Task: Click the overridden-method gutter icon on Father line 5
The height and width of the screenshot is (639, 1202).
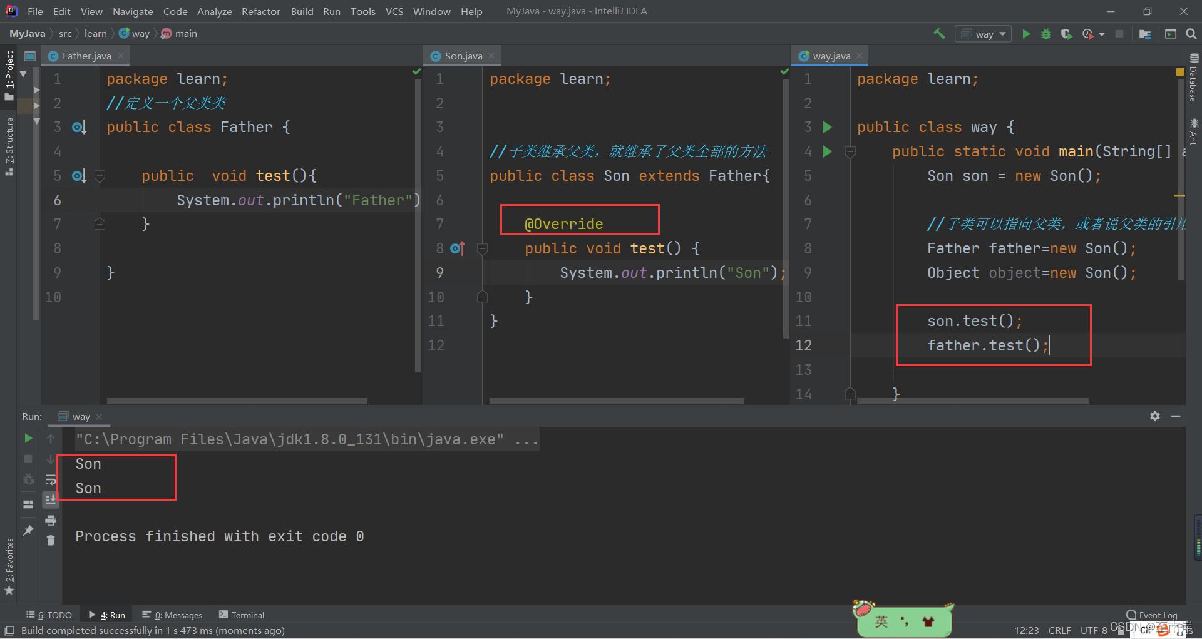Action: click(79, 176)
